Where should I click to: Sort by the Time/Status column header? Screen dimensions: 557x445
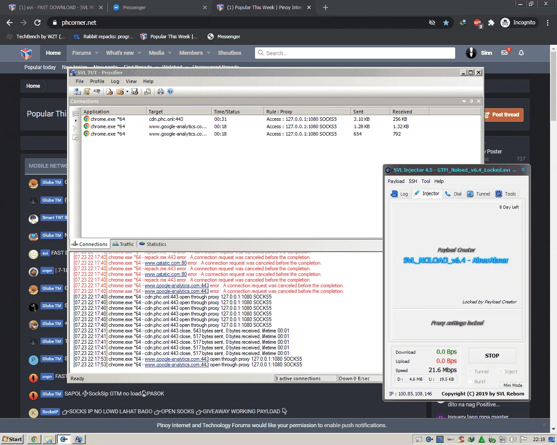tap(238, 112)
